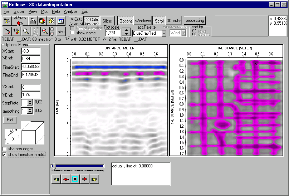Open the Global menu
This screenshot has width=289, height=196.
tap(19, 11)
